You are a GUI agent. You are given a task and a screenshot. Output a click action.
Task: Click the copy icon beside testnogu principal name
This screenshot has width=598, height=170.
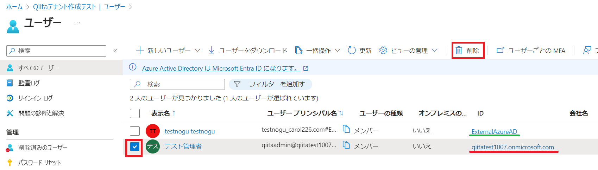coord(346,129)
